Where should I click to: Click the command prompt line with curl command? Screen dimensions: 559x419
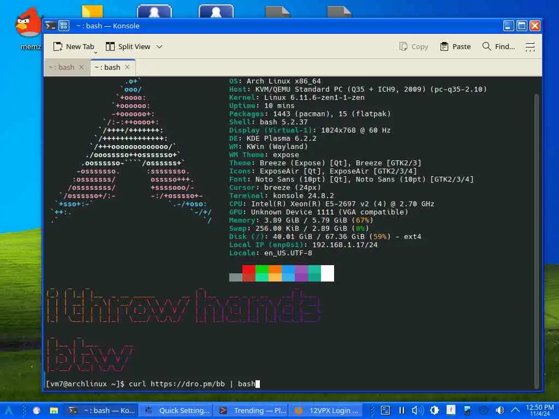coord(153,384)
